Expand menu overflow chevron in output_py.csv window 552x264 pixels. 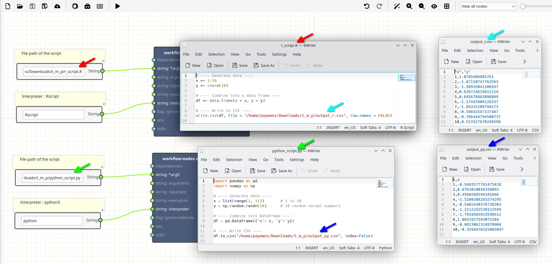click(x=535, y=158)
